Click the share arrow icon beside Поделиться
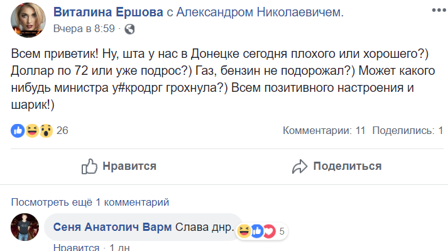Screen dimensions: 448x251 pos(300,167)
